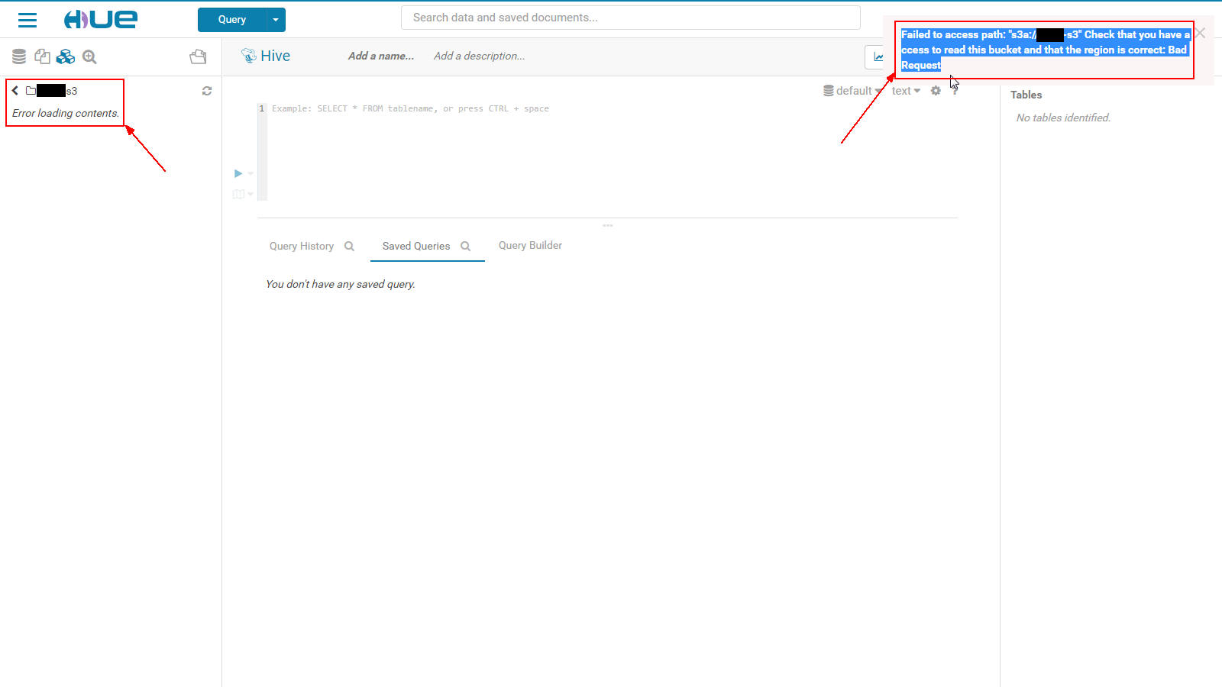Dismiss the failed access error popup
Screen dimensions: 1222x687
[x=1199, y=33]
